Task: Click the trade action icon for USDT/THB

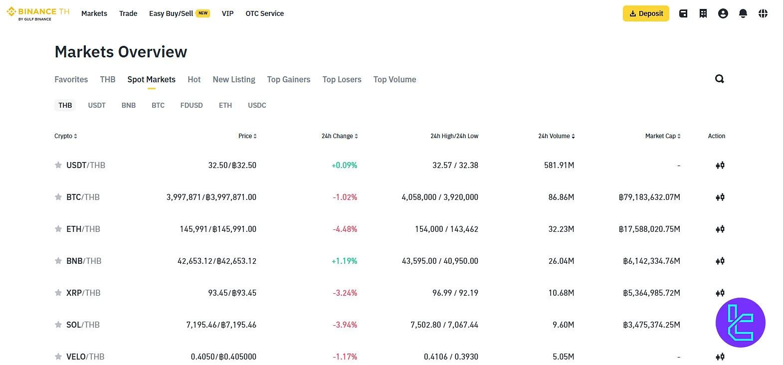Action: click(720, 166)
